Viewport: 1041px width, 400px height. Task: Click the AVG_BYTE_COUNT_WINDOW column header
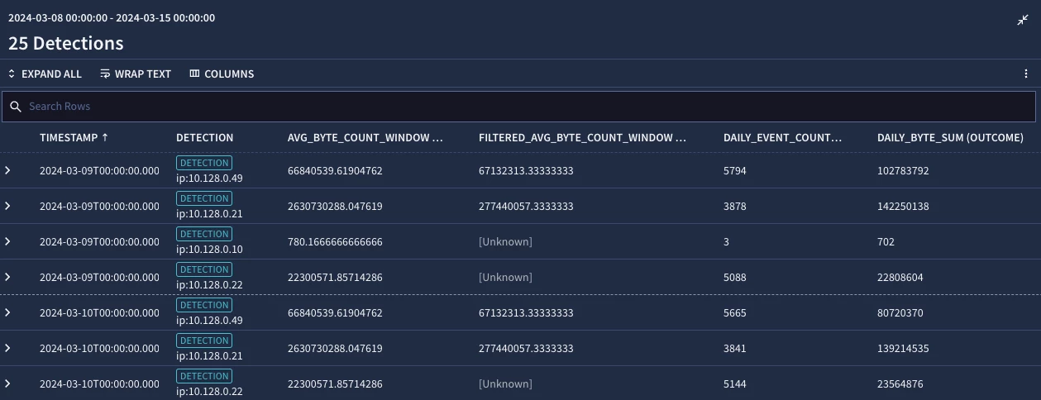365,138
